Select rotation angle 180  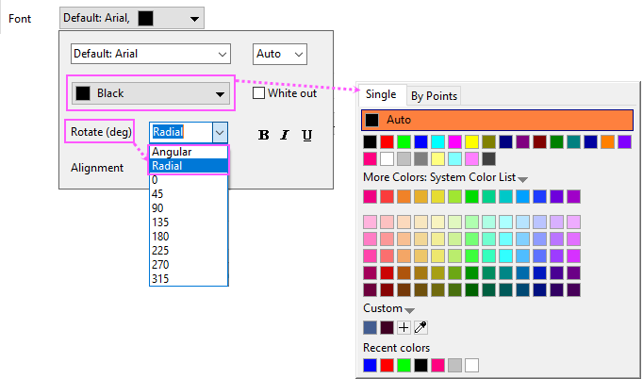[x=189, y=237]
